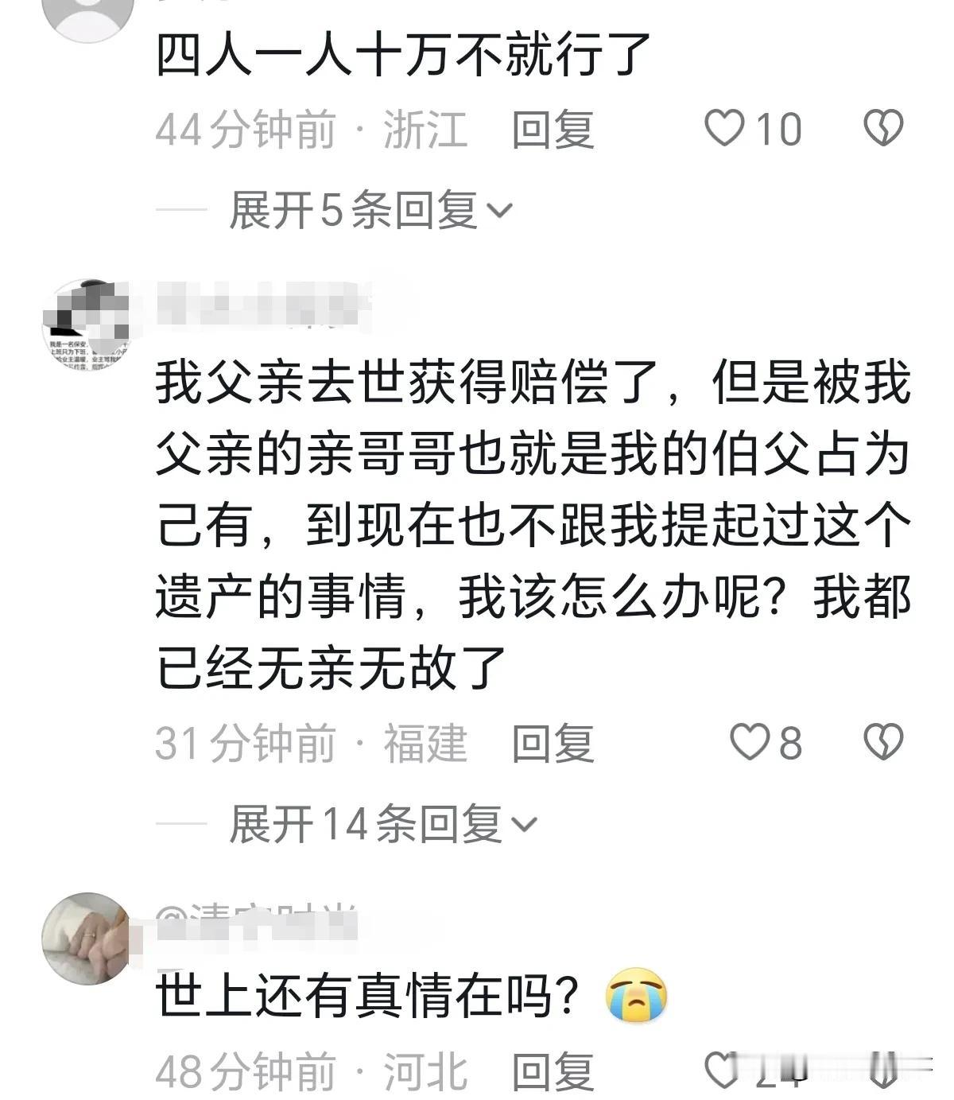Expand 展开5条回复 replies
Screen dimensions: 954x1100
(x=370, y=211)
